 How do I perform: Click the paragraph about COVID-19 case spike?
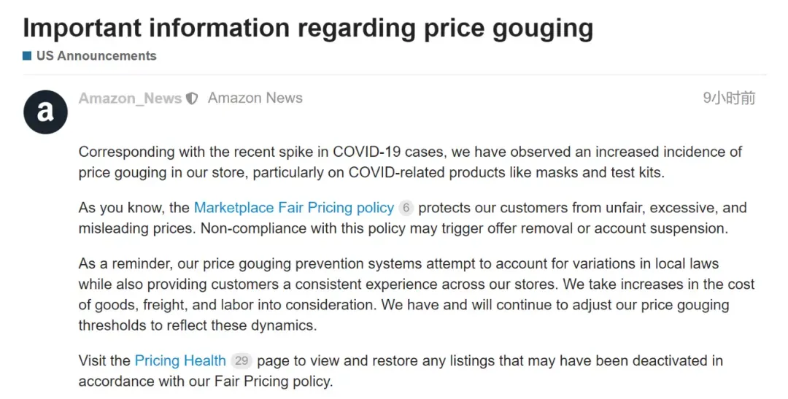[x=410, y=162]
